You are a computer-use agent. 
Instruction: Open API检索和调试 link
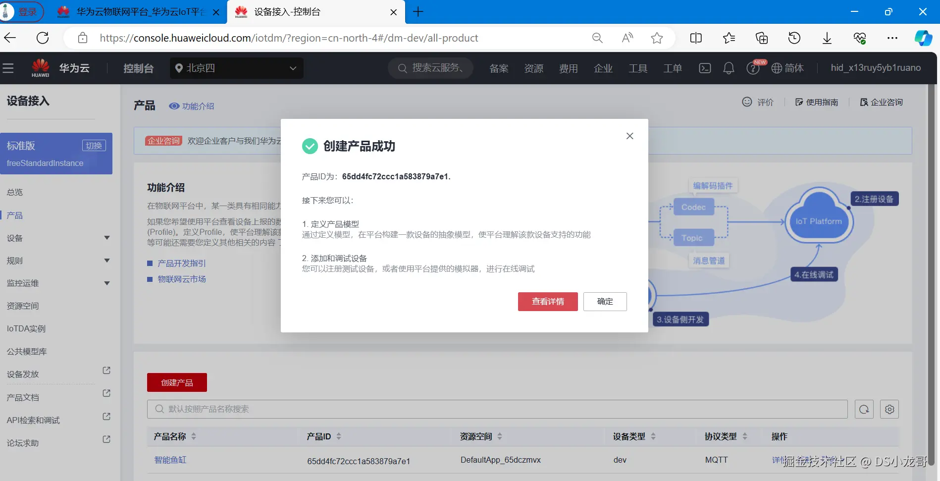(x=33, y=421)
